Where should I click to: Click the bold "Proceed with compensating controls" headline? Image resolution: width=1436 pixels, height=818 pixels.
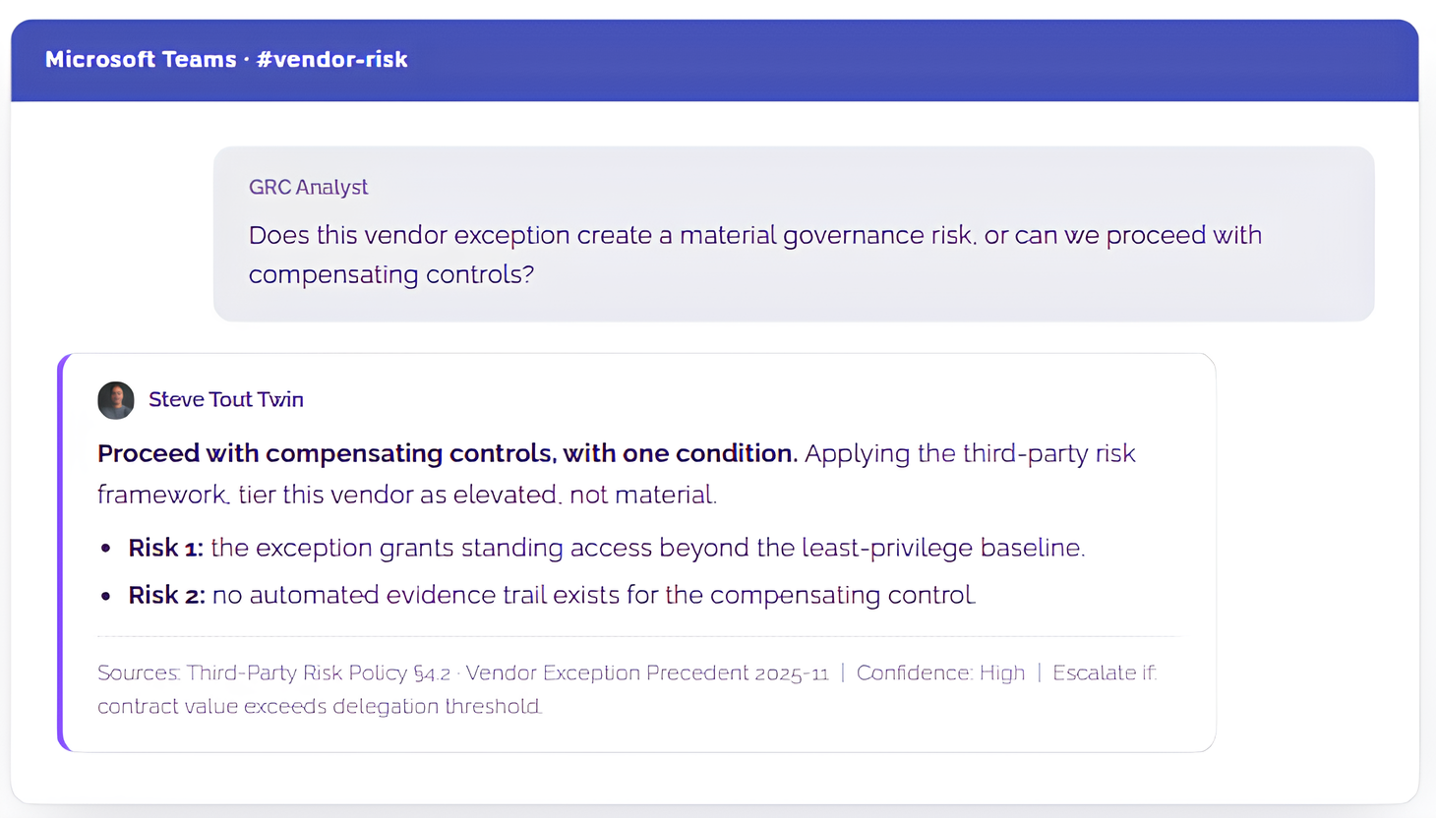[448, 453]
